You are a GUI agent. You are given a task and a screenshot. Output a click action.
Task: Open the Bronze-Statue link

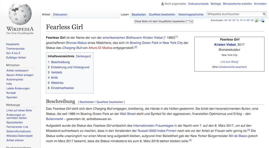tap(76, 43)
